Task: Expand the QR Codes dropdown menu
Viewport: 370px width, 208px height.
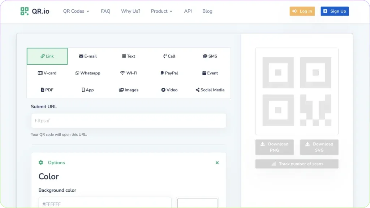Action: pyautogui.click(x=76, y=11)
